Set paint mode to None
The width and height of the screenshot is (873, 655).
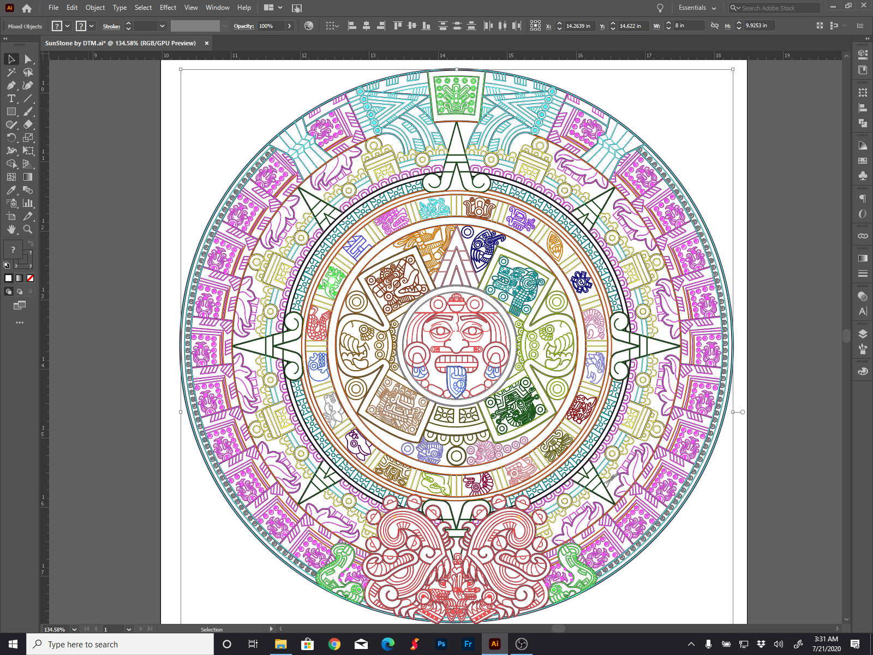tap(30, 278)
